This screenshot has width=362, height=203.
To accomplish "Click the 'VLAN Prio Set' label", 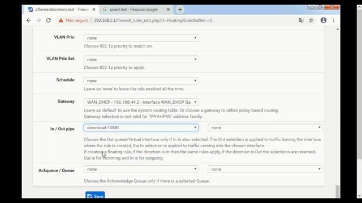I will pos(61,59).
